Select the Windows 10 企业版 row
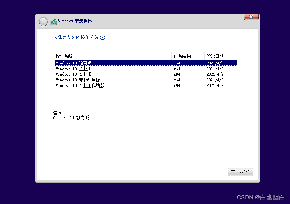Viewport: 290px width, 204px height. (146, 69)
